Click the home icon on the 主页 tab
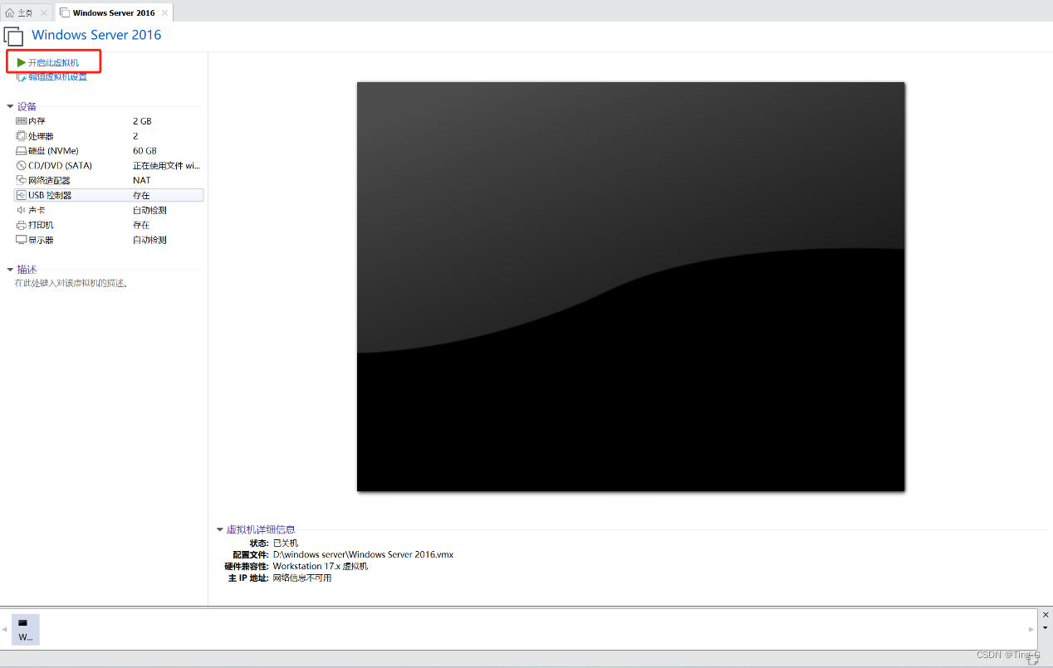The height and width of the screenshot is (668, 1053). coord(10,12)
